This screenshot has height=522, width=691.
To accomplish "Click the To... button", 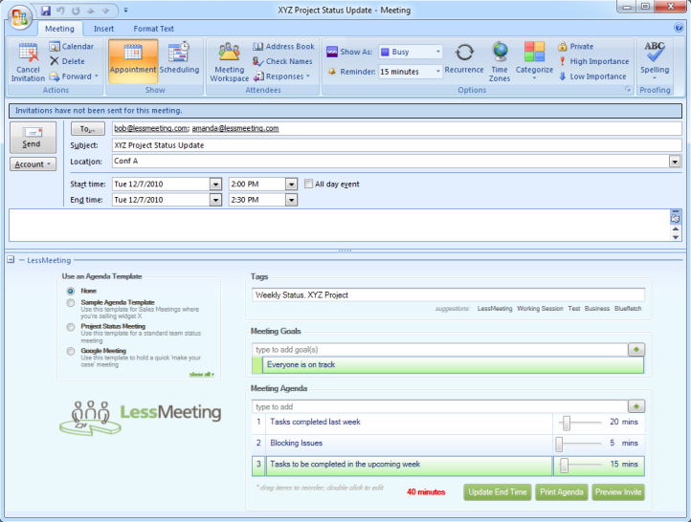I will [88, 128].
